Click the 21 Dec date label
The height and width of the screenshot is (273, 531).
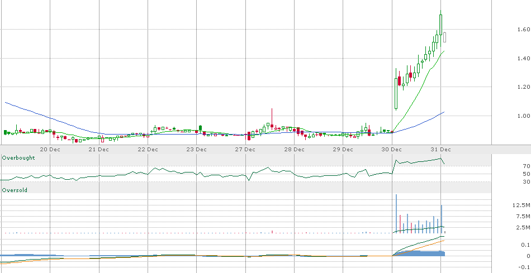pyautogui.click(x=99, y=150)
